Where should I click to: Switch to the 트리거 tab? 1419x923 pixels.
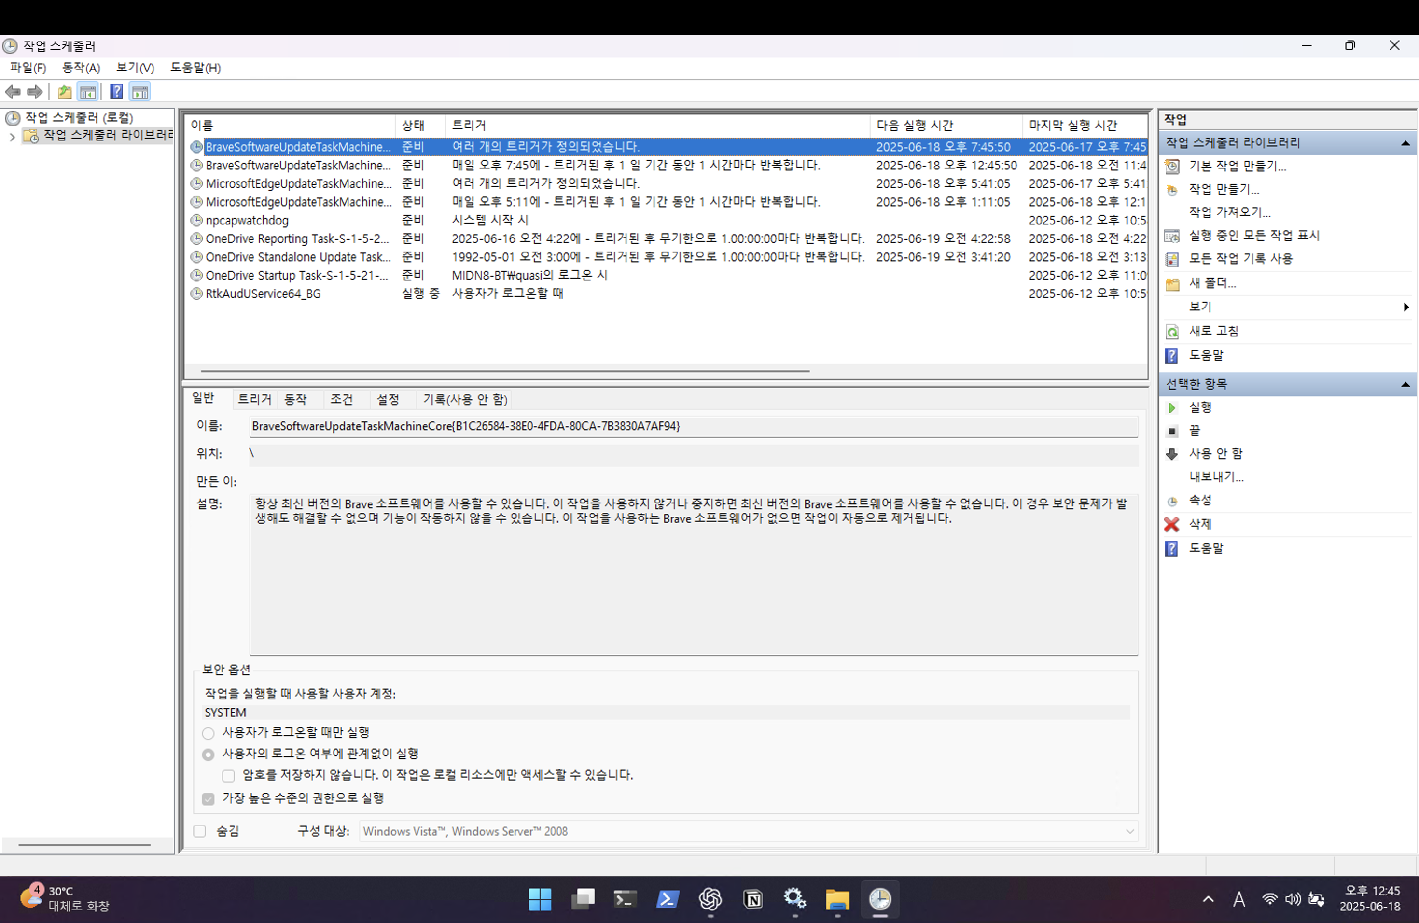tap(254, 399)
